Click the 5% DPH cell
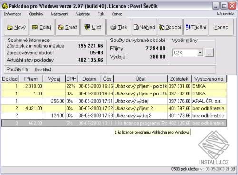Image resolution: width=238 pixels, height=175 pixels. click(x=71, y=123)
